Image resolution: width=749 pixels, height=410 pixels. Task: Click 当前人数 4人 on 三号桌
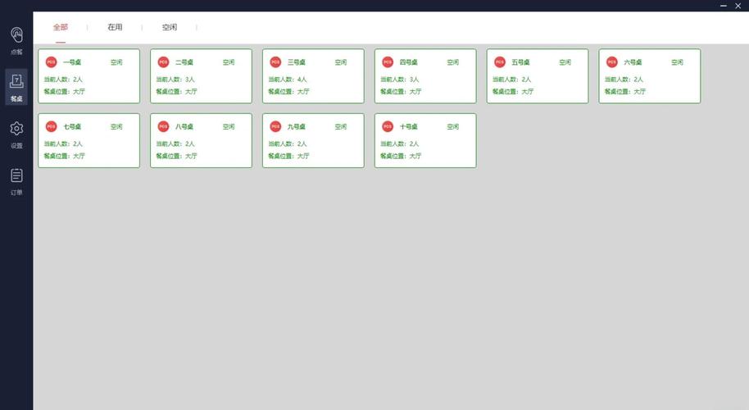pos(288,80)
